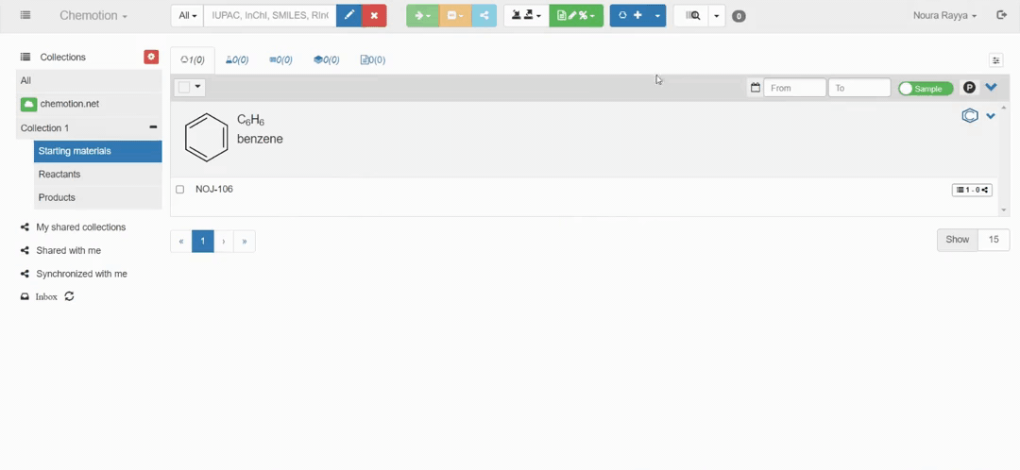1020x470 pixels.
Task: Log out using the top-right exit icon
Action: tap(1002, 16)
